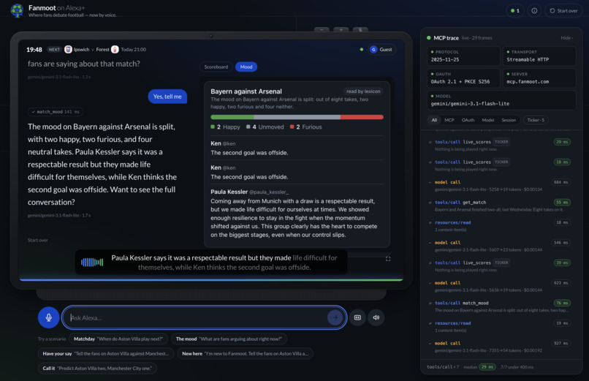The height and width of the screenshot is (381, 589).
Task: Run the 'Have your say' scenario chip
Action: coord(106,353)
